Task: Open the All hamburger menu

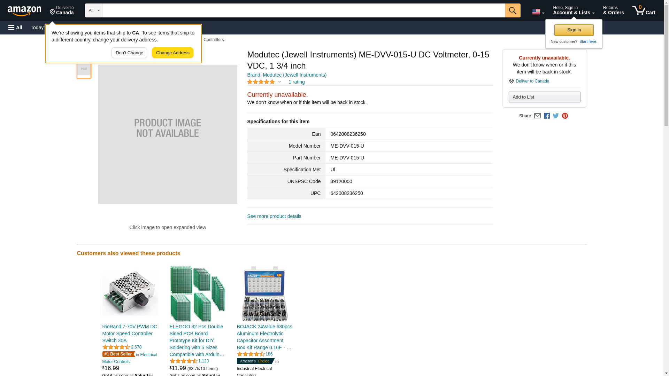Action: tap(15, 28)
